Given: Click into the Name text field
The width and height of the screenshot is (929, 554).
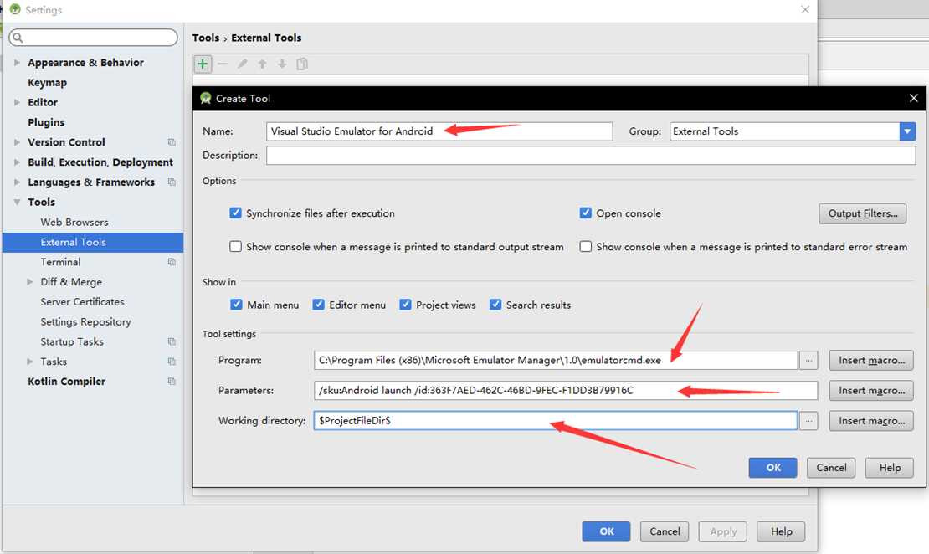Looking at the screenshot, I should point(439,131).
